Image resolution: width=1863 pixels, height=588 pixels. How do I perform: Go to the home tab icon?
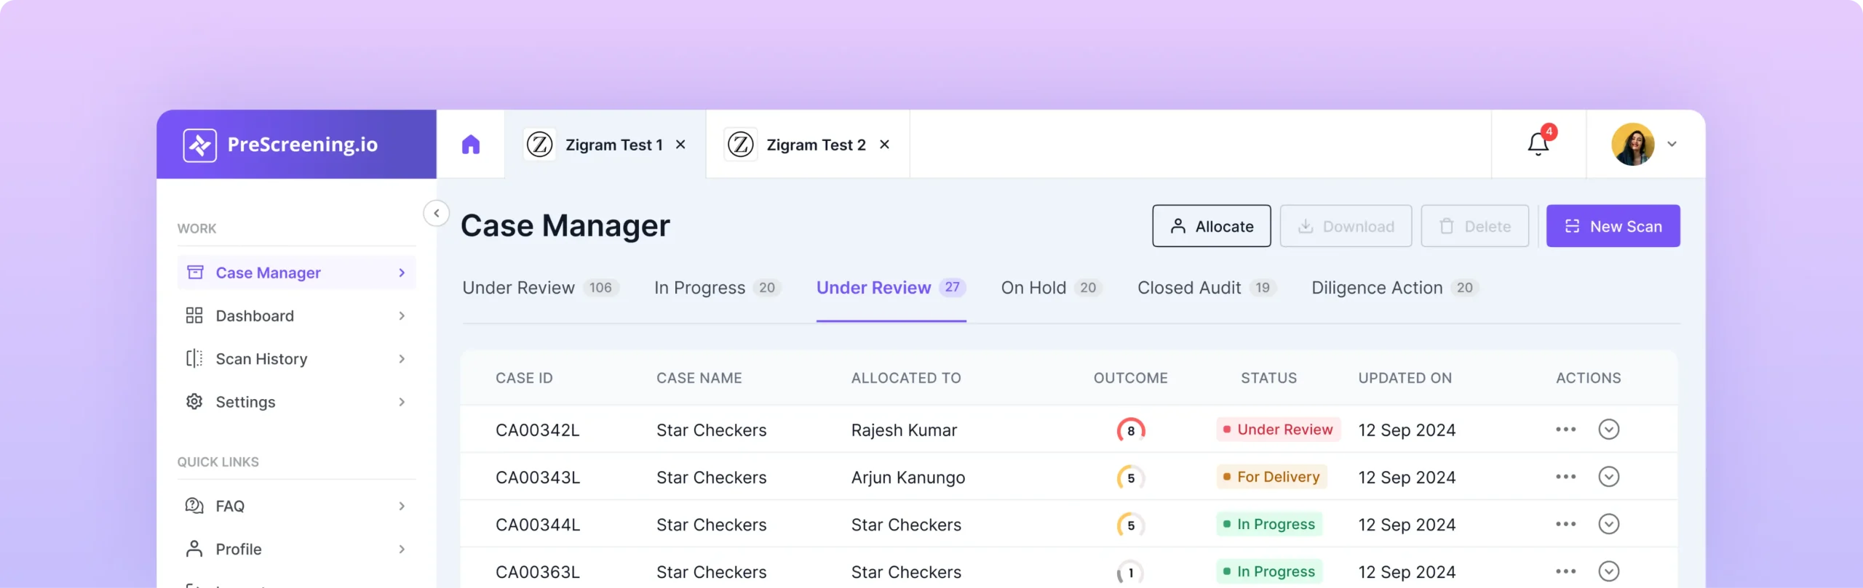pos(471,145)
